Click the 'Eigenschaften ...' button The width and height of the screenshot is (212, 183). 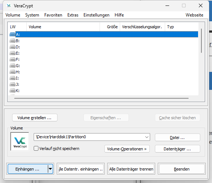click(106, 118)
